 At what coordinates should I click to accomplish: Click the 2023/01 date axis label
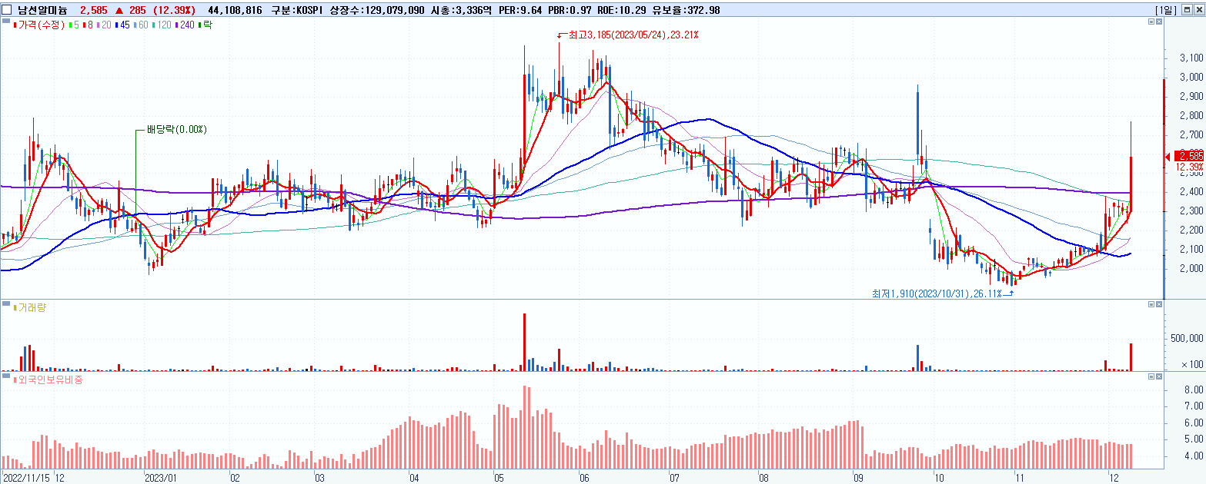[x=161, y=477]
